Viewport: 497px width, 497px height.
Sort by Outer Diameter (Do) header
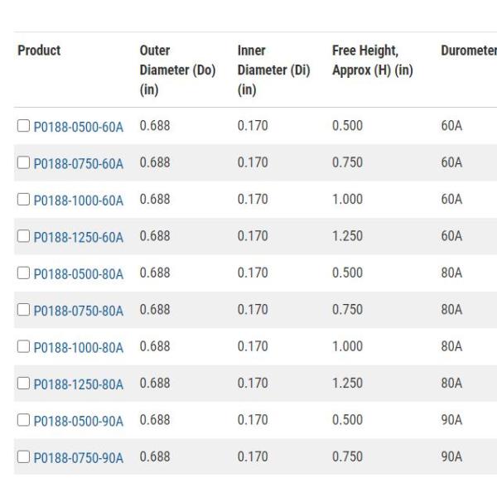(x=177, y=70)
